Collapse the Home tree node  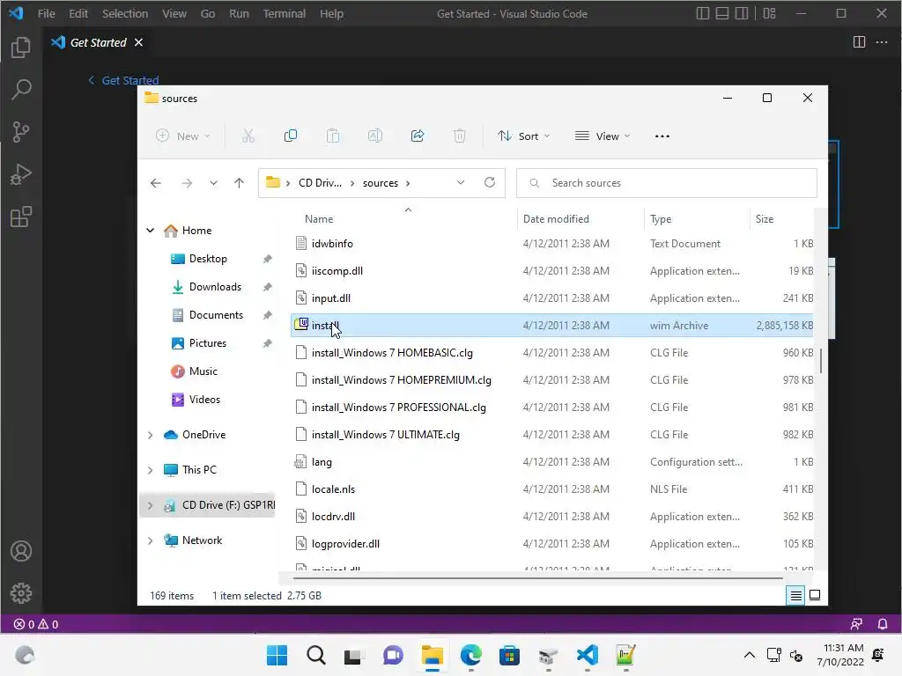[x=150, y=231]
